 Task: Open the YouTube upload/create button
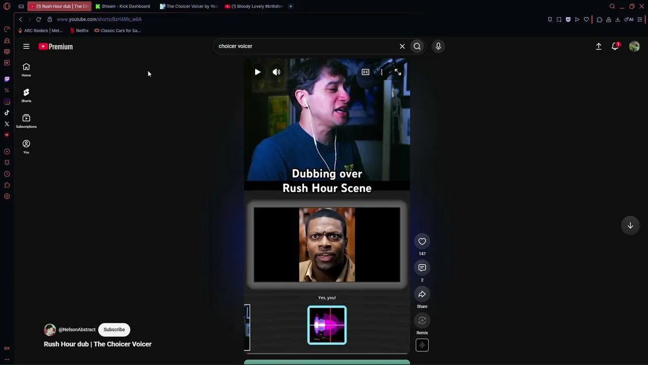(x=598, y=46)
